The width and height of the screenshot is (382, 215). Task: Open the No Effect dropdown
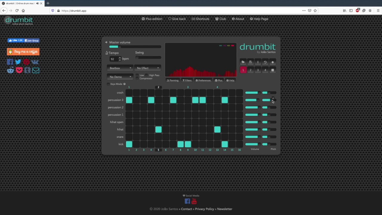[x=148, y=68]
